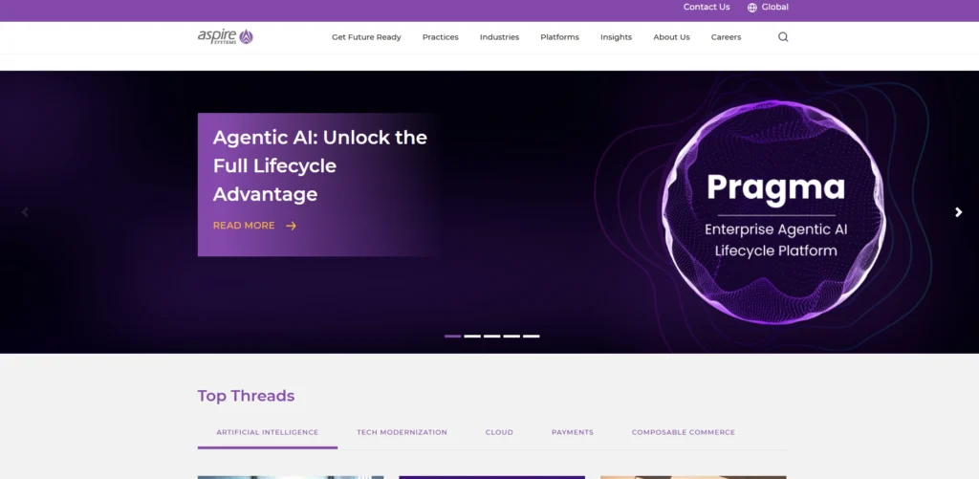This screenshot has width=979, height=479.
Task: Switch to the Tech Modernization tab
Action: [x=402, y=432]
